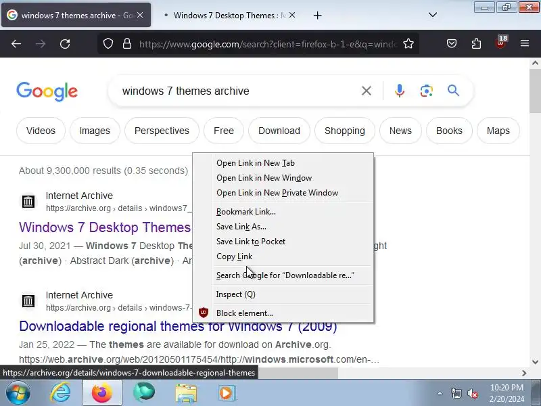Viewport: 541px width, 406px height.
Task: Open Windows Explorer folder taskbar icon
Action: [186, 393]
